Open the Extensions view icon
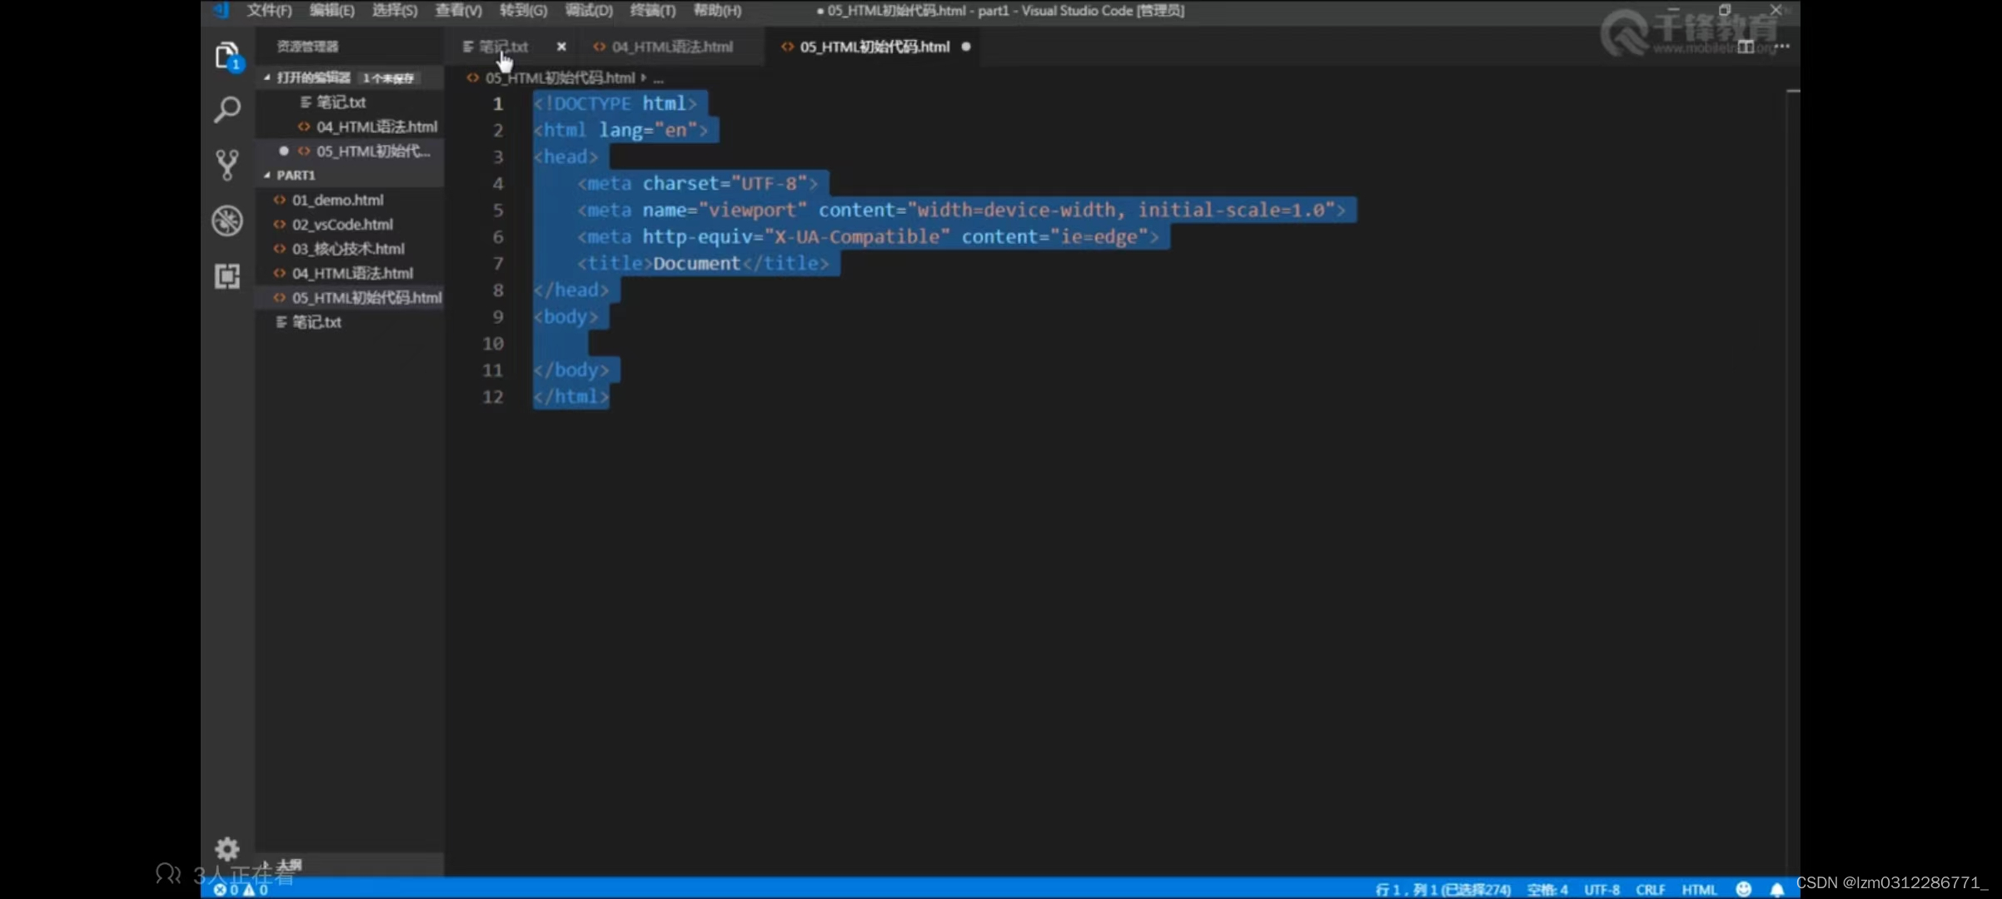Screen dimensions: 2002x899 click(227, 276)
